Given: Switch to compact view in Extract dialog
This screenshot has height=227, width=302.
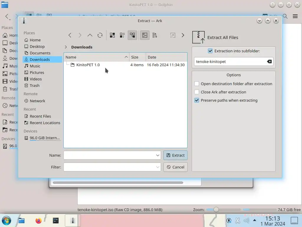Looking at the screenshot, I should click(x=122, y=35).
